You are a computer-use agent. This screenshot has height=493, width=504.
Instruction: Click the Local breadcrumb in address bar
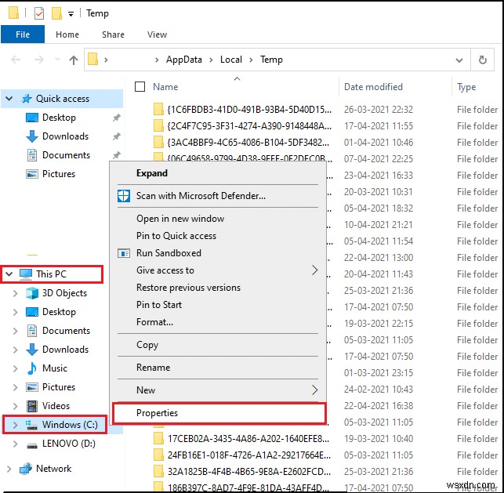(230, 60)
